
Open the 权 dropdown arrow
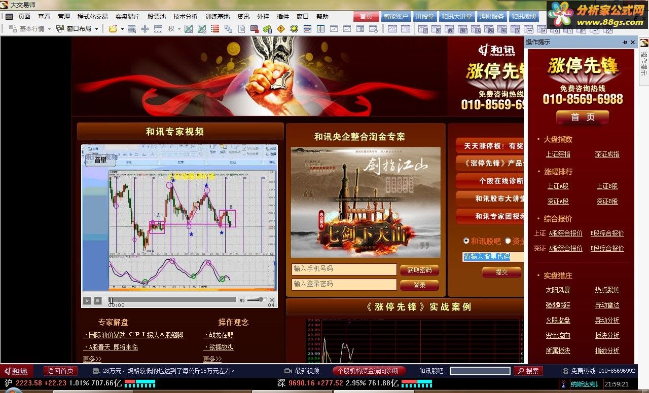pyautogui.click(x=179, y=29)
